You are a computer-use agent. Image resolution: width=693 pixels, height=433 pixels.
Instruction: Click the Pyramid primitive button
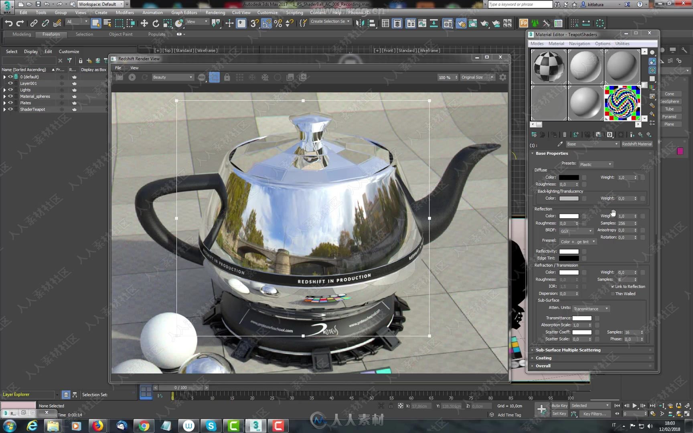pos(669,117)
